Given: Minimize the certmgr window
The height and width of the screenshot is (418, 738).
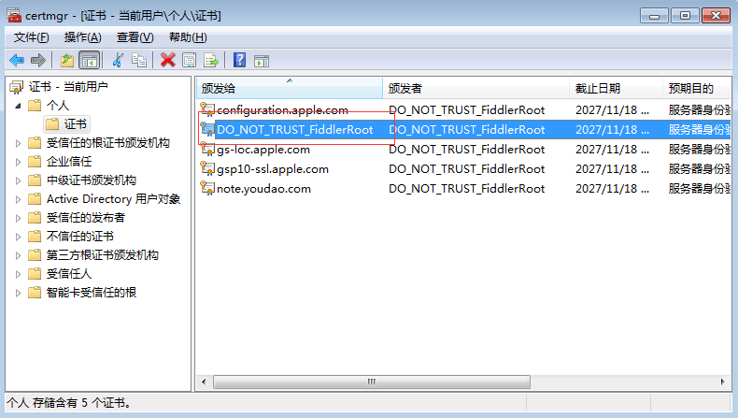Looking at the screenshot, I should coord(654,16).
